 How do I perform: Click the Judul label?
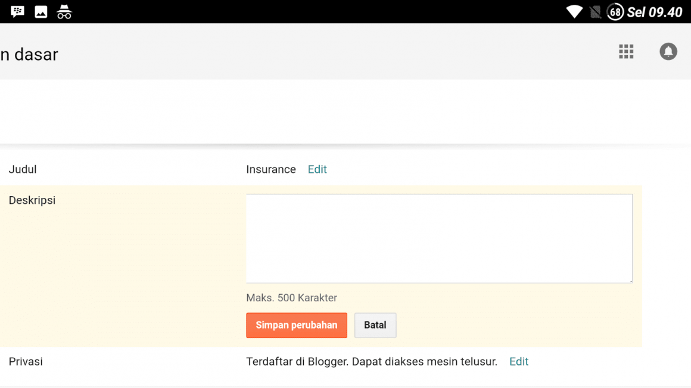tap(23, 169)
